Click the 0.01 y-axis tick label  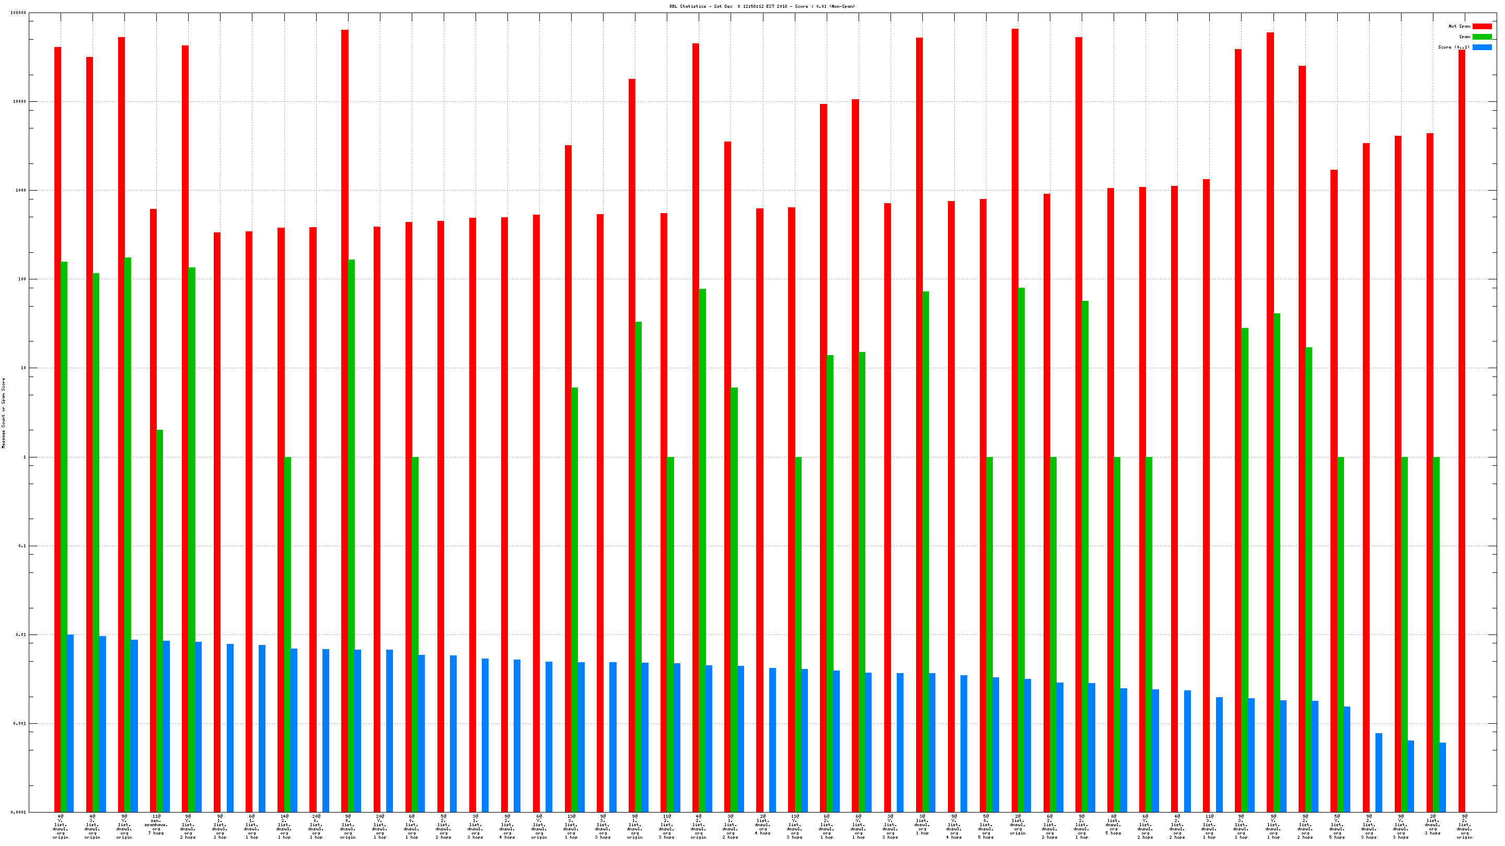pos(20,634)
